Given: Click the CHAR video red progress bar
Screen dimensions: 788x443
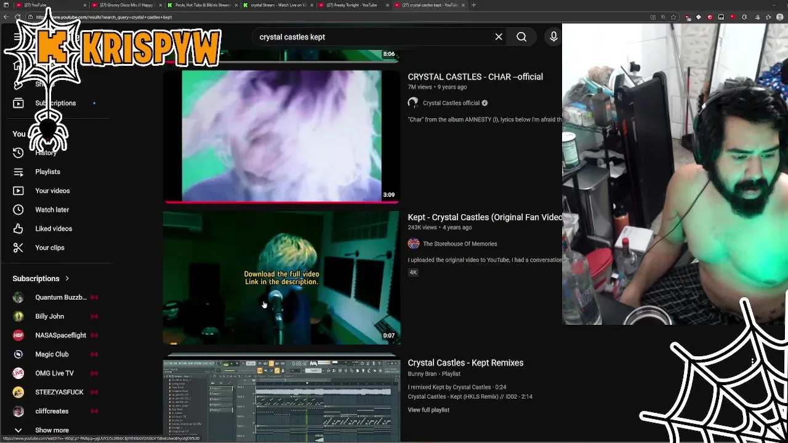Looking at the screenshot, I should 281,201.
